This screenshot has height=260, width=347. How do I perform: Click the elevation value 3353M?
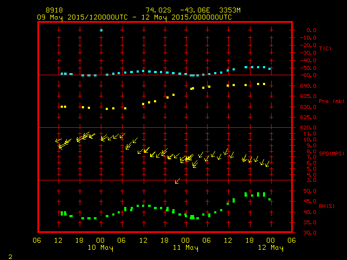click(230, 10)
